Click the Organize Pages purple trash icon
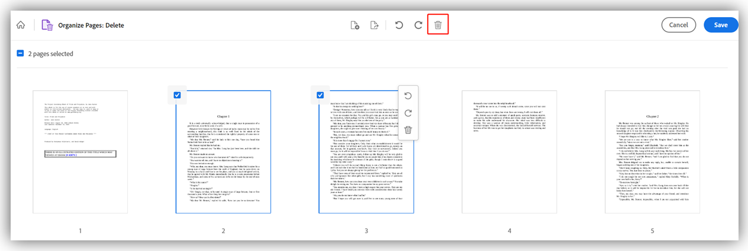Image resolution: width=748 pixels, height=251 pixels. (x=46, y=25)
